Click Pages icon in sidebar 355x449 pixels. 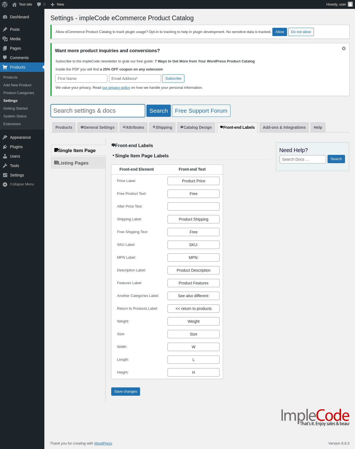click(x=5, y=48)
